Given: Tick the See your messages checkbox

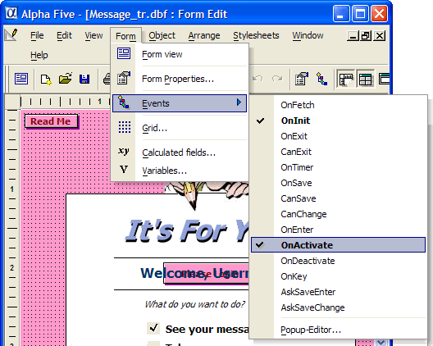Looking at the screenshot, I should pos(153,328).
